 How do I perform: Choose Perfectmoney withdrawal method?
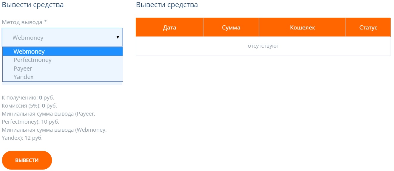63,60
